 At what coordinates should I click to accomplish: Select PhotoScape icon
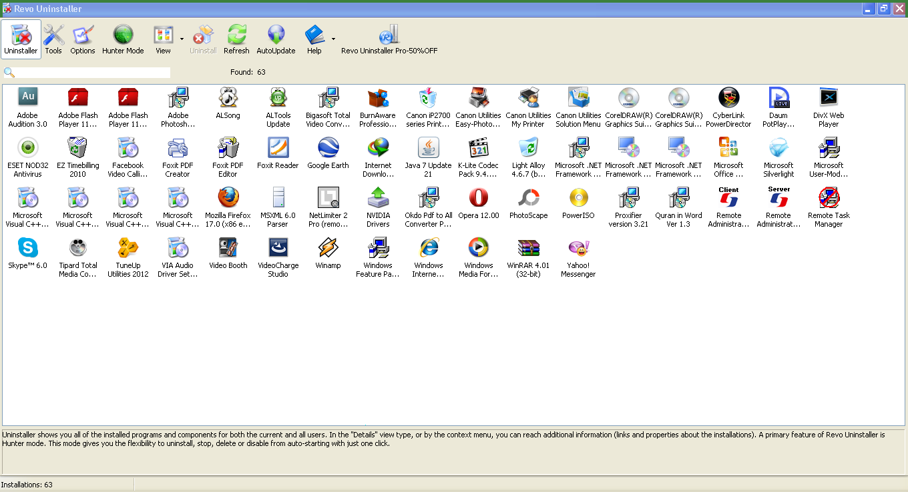point(529,197)
